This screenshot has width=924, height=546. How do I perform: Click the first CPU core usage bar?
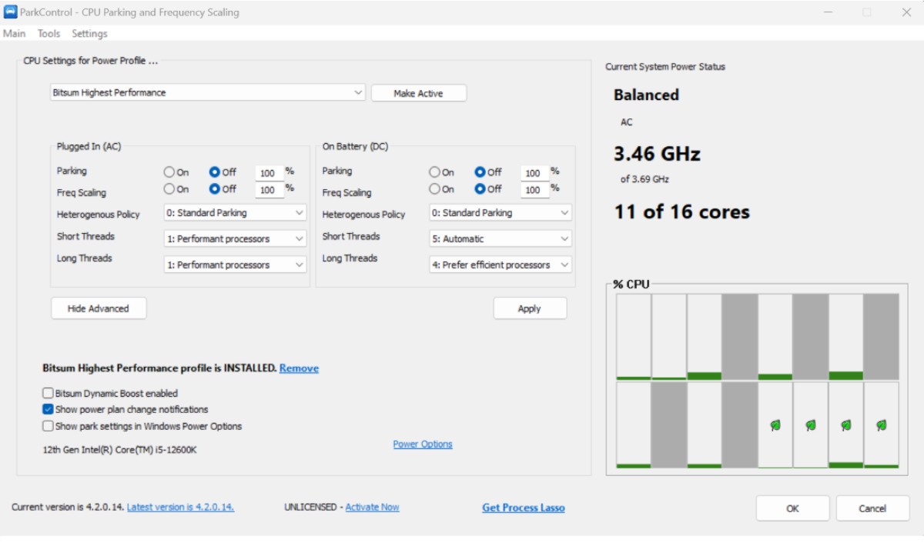coord(633,337)
